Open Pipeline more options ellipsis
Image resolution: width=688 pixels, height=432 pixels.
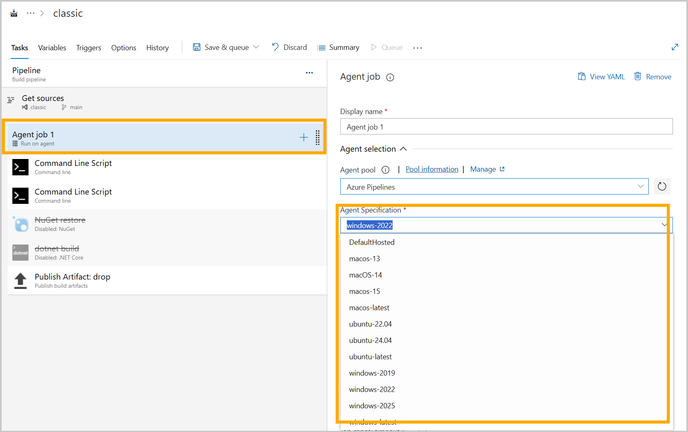(309, 73)
